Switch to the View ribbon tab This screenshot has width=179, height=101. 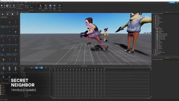click(x=33, y=3)
